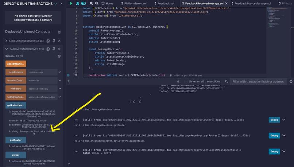Debug the BasicMessageReceiver.owner() call
Viewport: 294px width, 167px height.
tap(274, 120)
